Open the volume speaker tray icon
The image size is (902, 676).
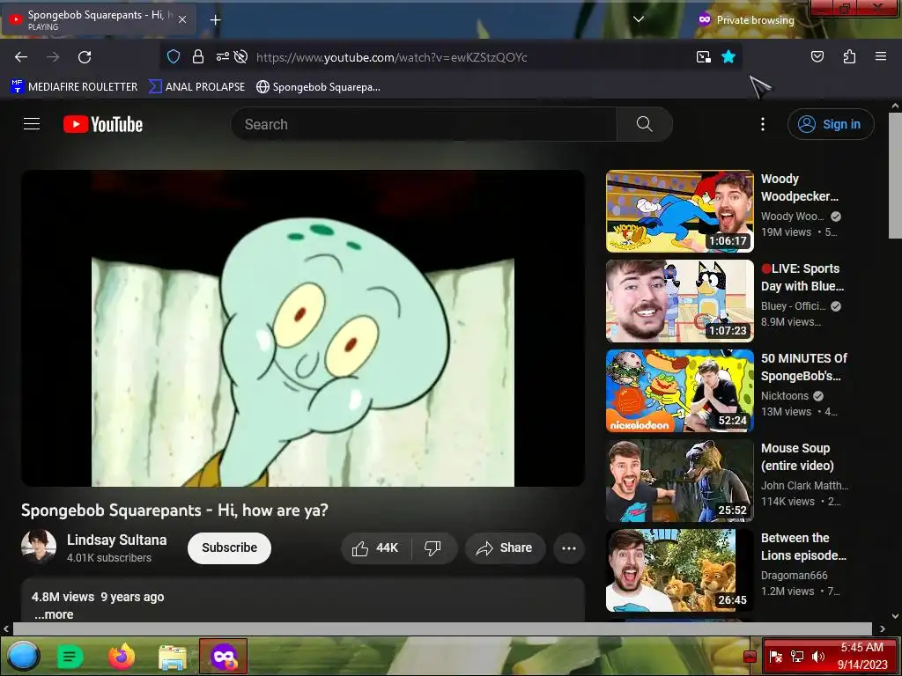click(818, 656)
